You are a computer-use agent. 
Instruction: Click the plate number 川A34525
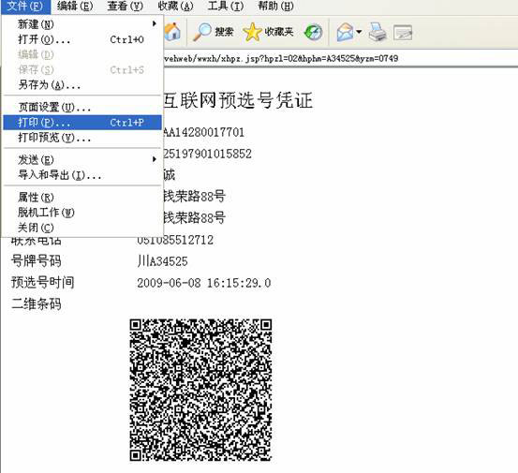click(x=162, y=261)
